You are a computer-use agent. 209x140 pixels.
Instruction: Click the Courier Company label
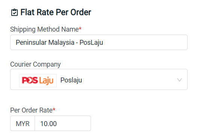tap(35, 64)
